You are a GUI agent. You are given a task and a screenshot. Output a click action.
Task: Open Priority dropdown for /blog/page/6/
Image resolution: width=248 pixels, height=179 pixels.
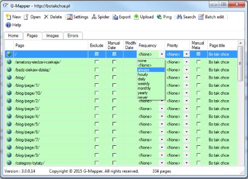pyautogui.click(x=186, y=132)
